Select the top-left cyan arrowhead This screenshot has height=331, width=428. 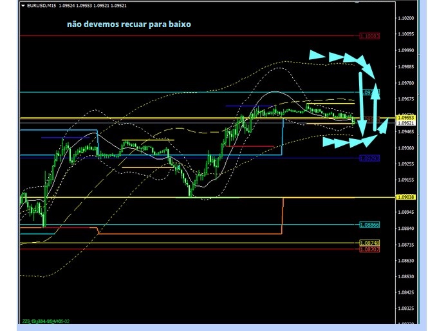pos(316,55)
